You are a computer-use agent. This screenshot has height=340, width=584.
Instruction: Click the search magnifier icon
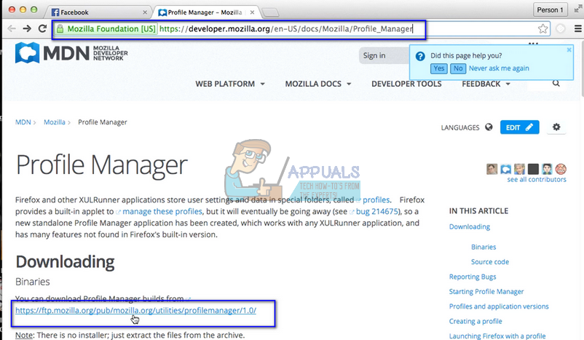coord(556,84)
